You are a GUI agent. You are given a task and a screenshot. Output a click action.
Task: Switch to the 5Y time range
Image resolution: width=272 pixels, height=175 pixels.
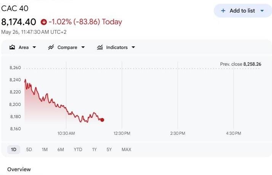(109, 150)
